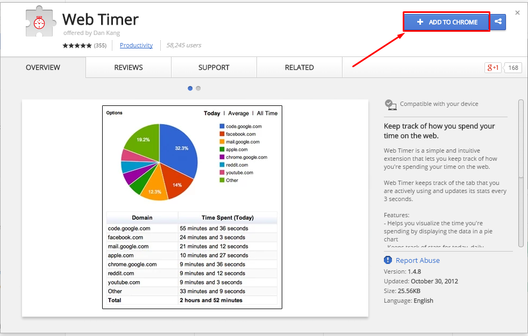
Task: Click the mail.google.com table row cell
Action: click(142, 246)
